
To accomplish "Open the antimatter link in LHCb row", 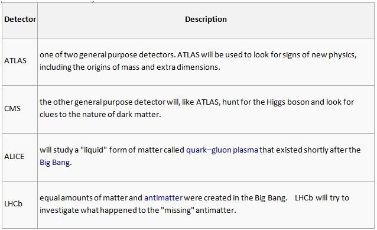I will tap(163, 197).
